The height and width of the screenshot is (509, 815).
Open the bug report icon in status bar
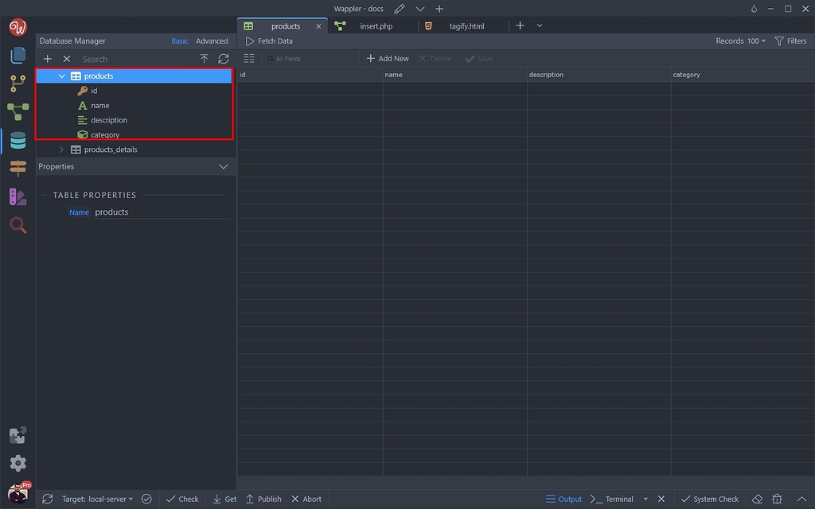tap(777, 499)
